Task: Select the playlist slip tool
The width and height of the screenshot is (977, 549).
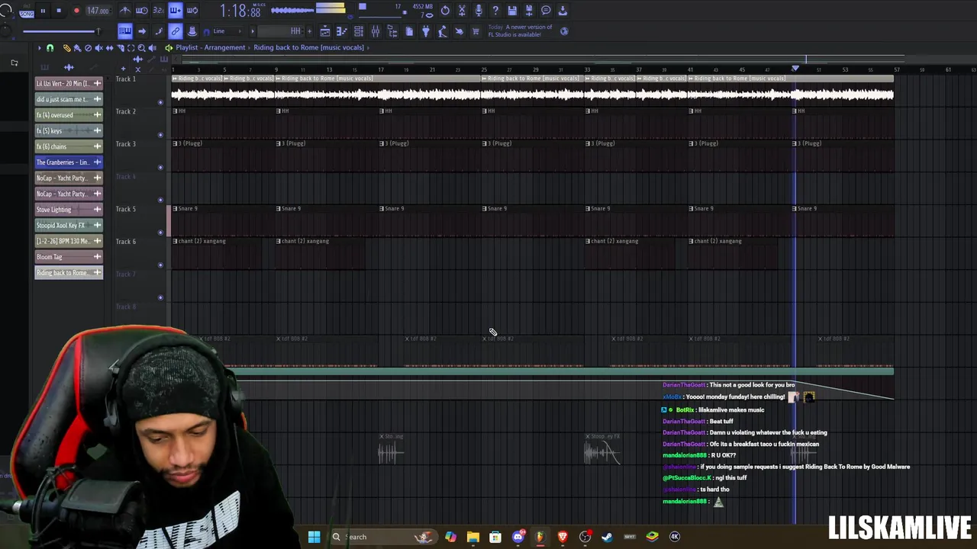Action: pos(110,48)
